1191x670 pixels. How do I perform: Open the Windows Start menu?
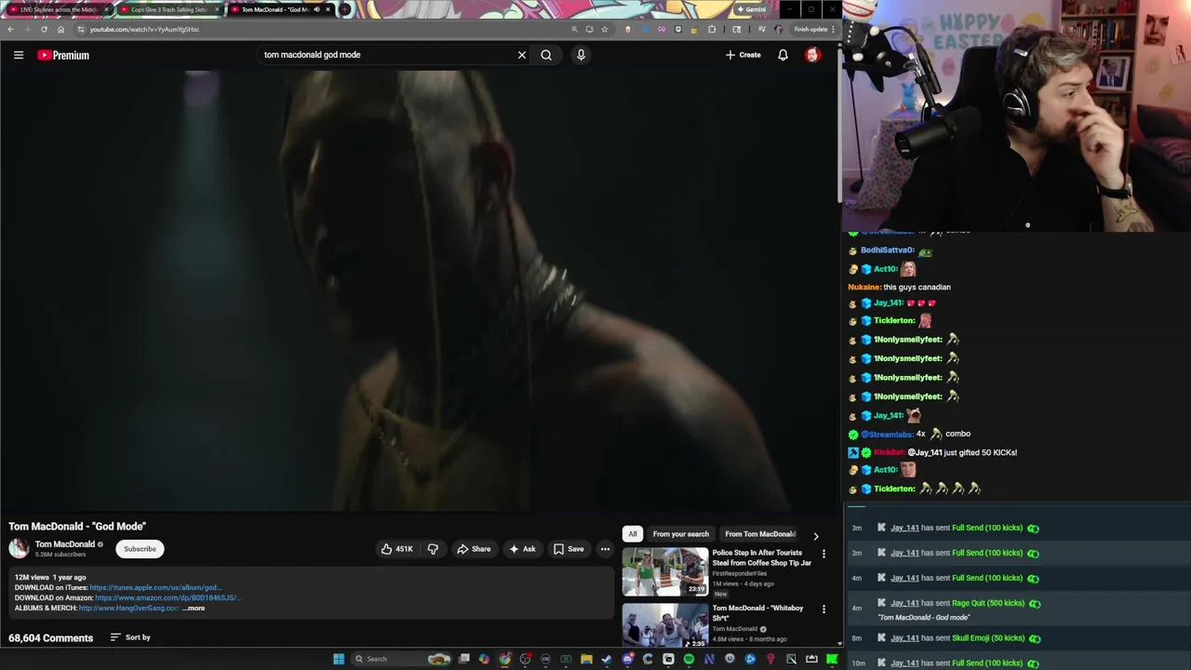click(x=339, y=659)
